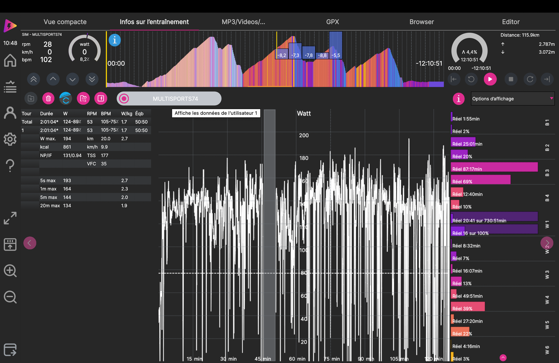Click the pink previous page arrow

coord(30,243)
